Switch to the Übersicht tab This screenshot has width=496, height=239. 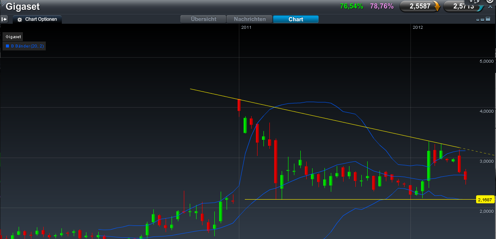pos(203,19)
